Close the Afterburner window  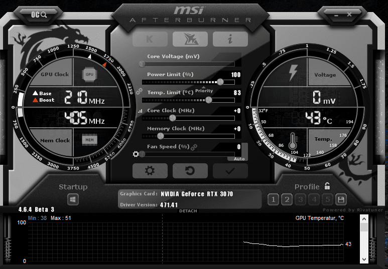pos(349,15)
